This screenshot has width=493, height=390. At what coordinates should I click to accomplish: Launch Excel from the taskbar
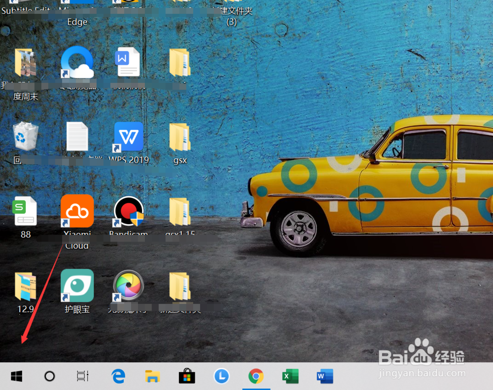tap(290, 376)
